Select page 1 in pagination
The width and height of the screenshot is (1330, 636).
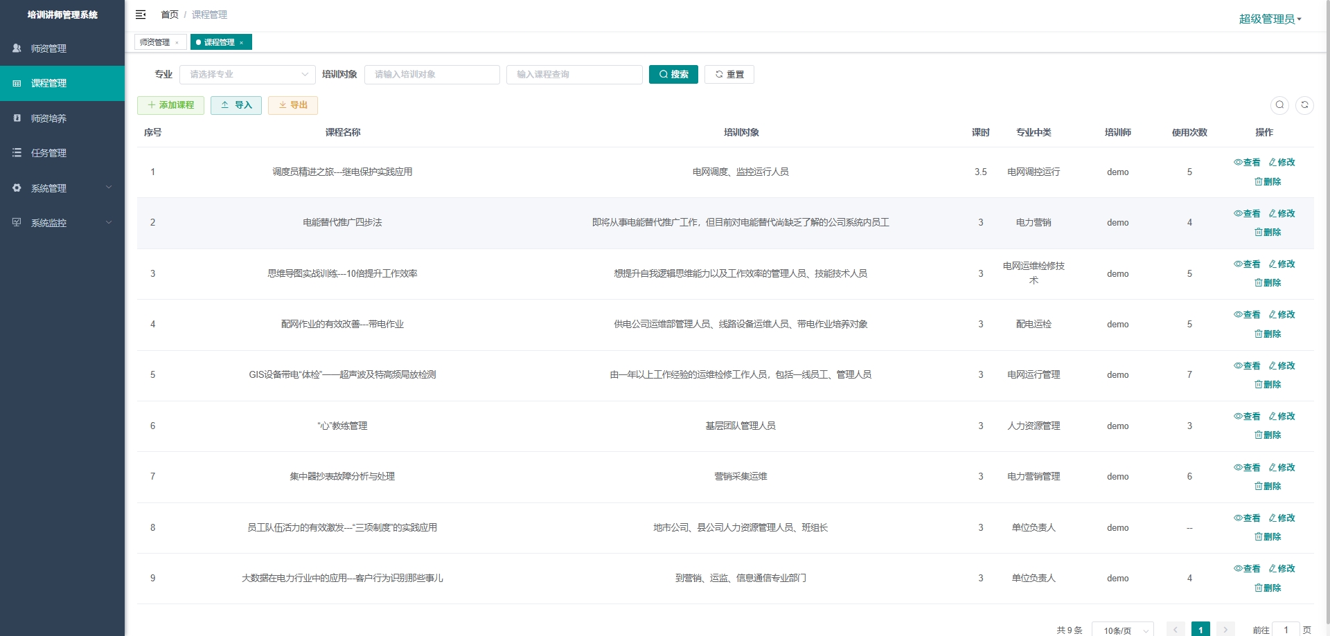(1200, 630)
